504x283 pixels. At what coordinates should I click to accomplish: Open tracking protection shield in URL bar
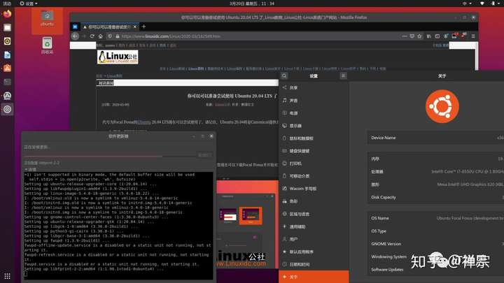pos(110,36)
